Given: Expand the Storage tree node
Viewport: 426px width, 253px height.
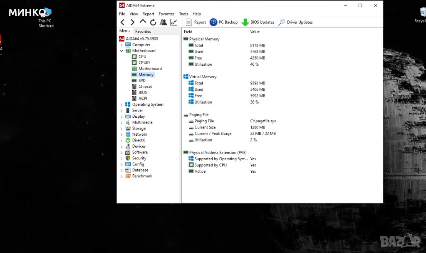Looking at the screenshot, I should pyautogui.click(x=121, y=129).
